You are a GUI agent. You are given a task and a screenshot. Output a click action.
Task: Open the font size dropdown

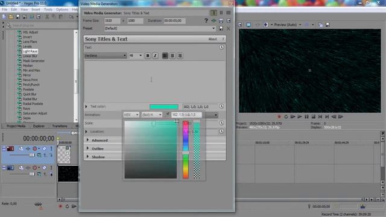click(x=136, y=55)
